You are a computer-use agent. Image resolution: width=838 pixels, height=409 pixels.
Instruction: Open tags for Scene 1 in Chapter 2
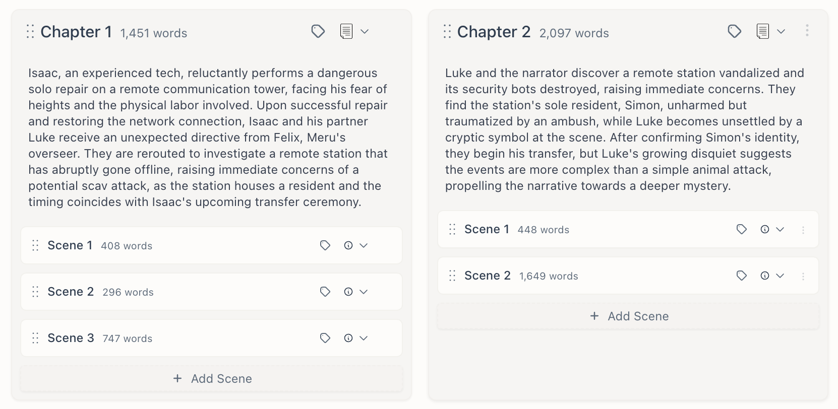coord(741,229)
